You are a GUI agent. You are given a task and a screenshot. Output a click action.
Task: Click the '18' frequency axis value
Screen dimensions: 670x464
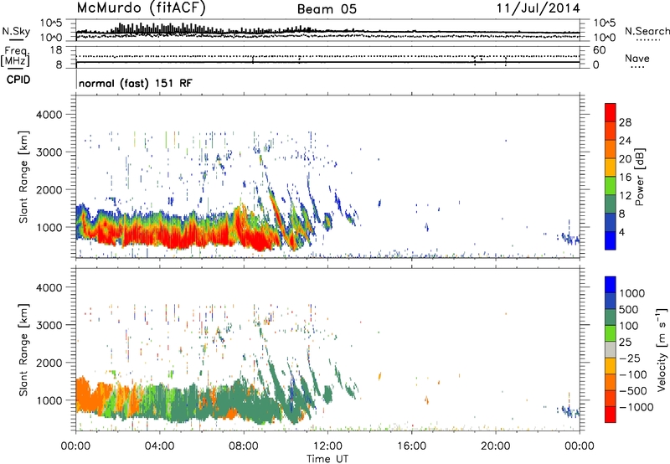click(x=56, y=50)
